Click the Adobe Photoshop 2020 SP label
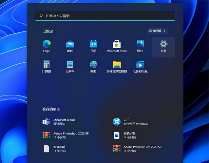Image resolution: width=209 pixels, height=163 pixels. (71, 134)
